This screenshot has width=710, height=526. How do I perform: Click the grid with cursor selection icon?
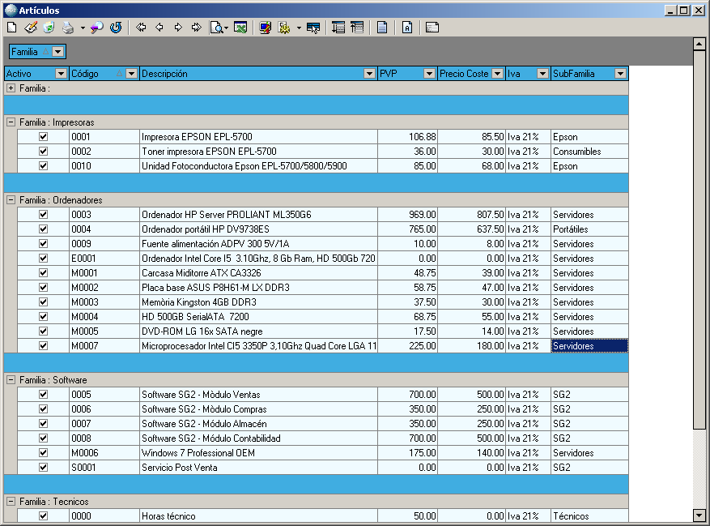coord(312,28)
